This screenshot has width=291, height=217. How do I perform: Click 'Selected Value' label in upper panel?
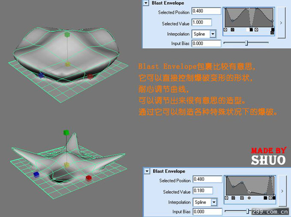(175, 24)
